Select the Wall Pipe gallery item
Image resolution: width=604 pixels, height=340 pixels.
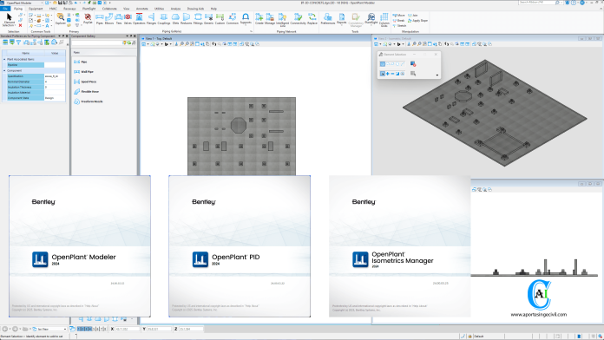83,72
